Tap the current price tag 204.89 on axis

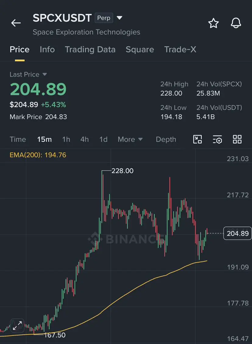click(237, 233)
